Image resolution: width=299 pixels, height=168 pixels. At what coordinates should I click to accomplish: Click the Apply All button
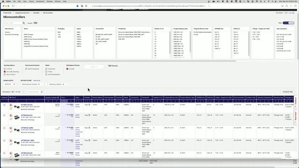94,67
